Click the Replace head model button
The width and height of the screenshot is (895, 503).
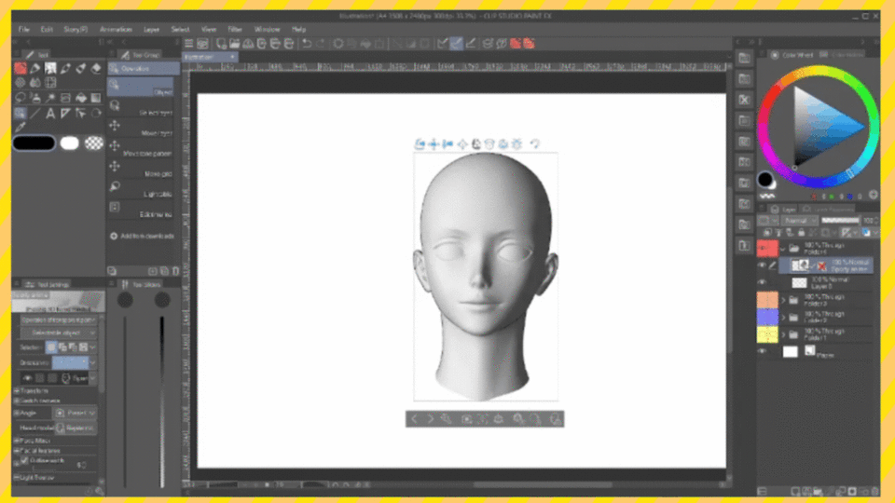coord(76,428)
